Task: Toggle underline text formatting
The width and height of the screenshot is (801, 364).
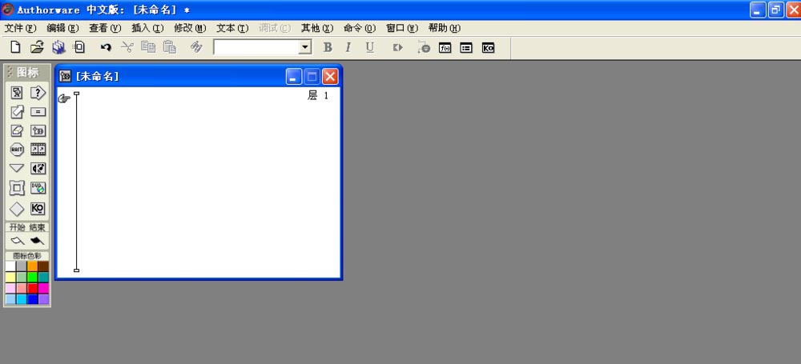Action: tap(370, 47)
